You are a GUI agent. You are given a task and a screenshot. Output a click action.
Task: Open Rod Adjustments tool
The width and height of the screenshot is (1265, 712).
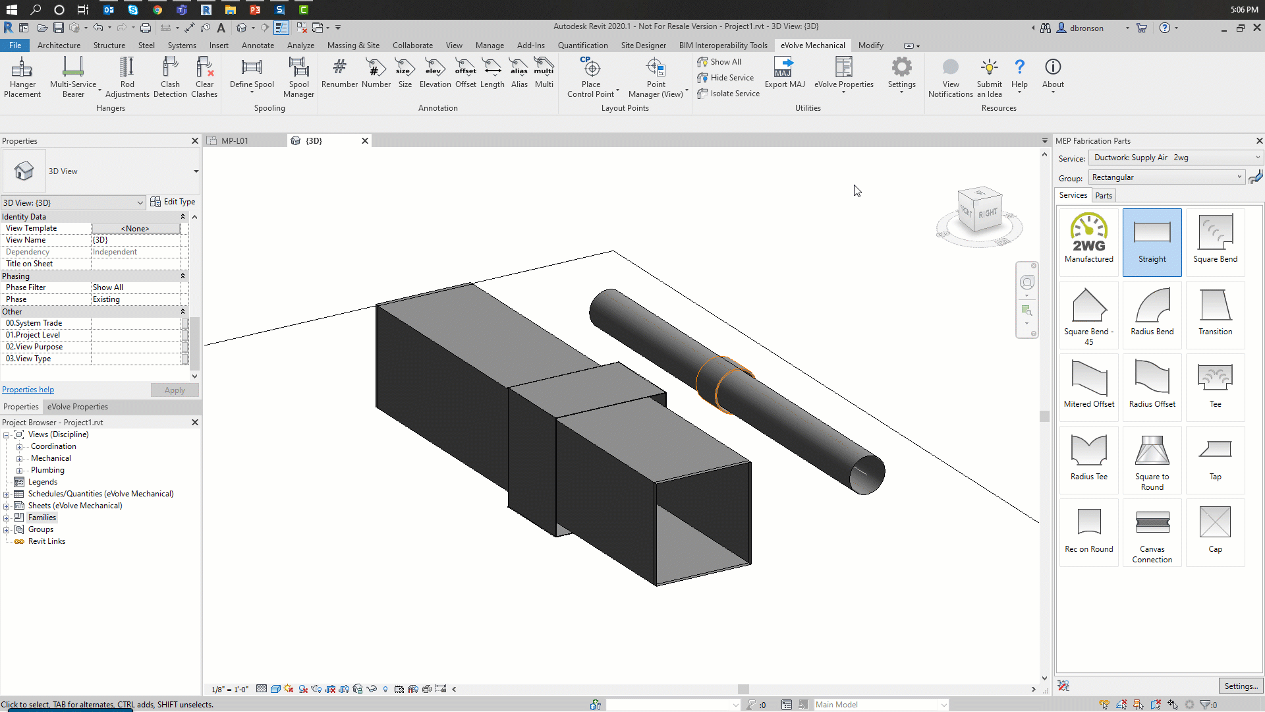(x=127, y=77)
